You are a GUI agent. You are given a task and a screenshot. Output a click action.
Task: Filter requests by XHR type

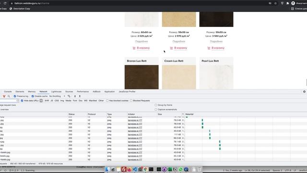(x=47, y=100)
